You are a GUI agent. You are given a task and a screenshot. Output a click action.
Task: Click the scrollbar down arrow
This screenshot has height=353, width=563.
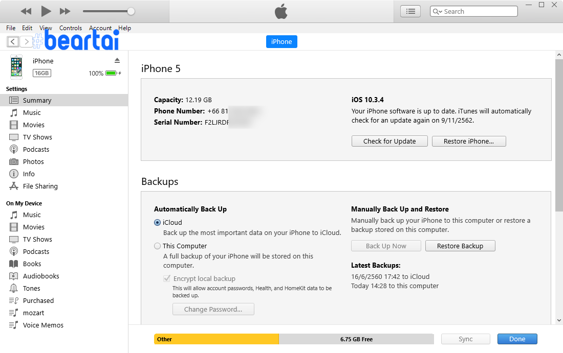(559, 320)
